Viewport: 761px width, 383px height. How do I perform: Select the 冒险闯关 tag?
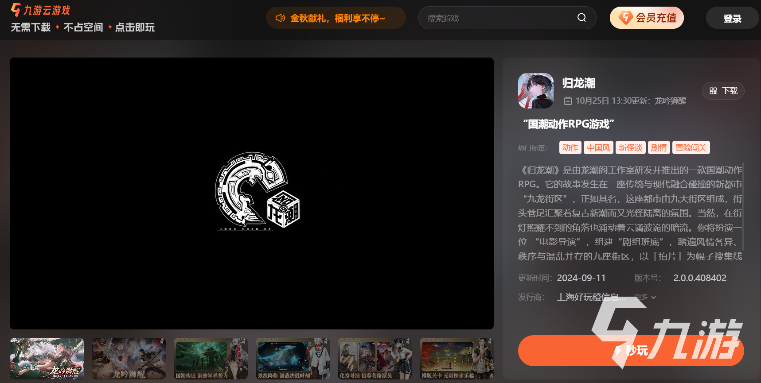691,147
